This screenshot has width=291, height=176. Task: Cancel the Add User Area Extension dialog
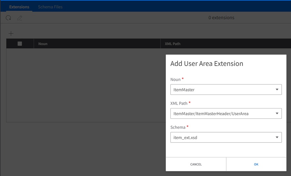click(x=196, y=164)
